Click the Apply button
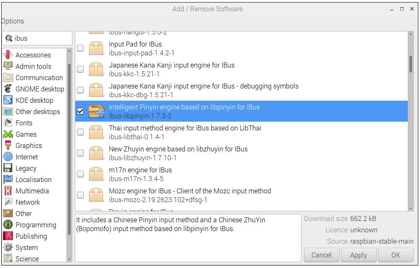The width and height of the screenshot is (420, 268). [359, 255]
